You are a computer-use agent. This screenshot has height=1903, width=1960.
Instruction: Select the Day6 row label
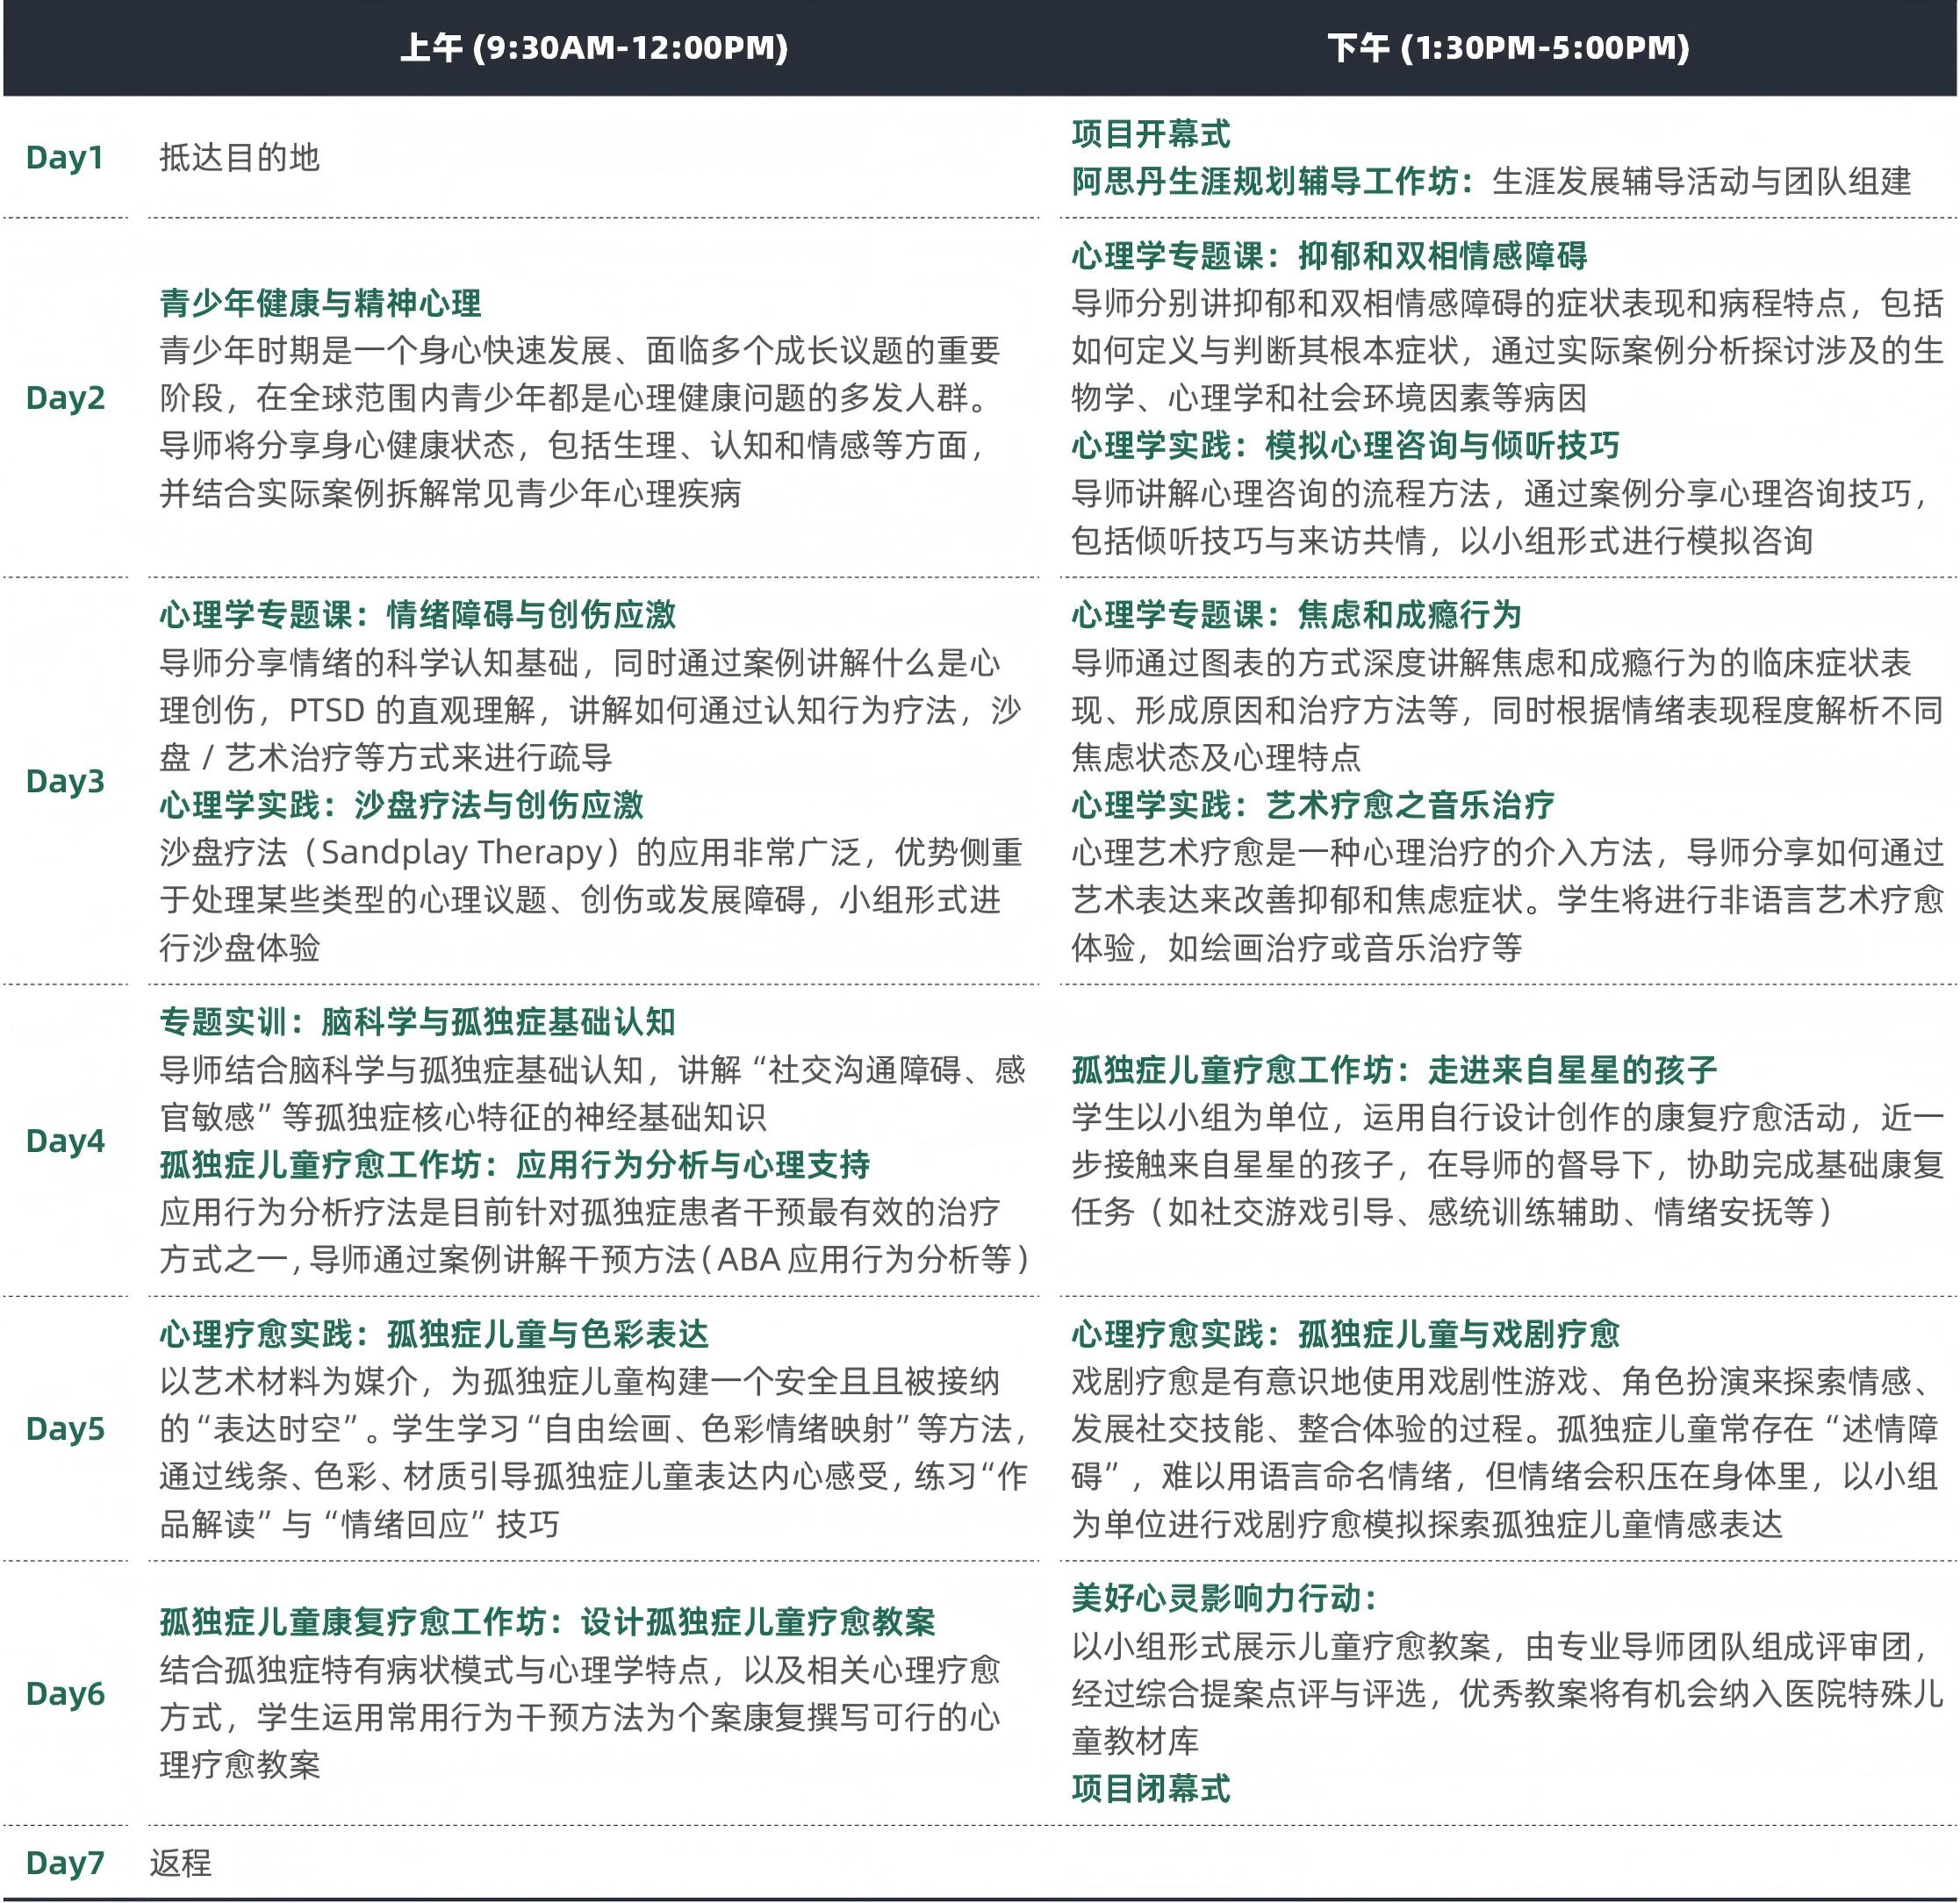[x=65, y=1694]
